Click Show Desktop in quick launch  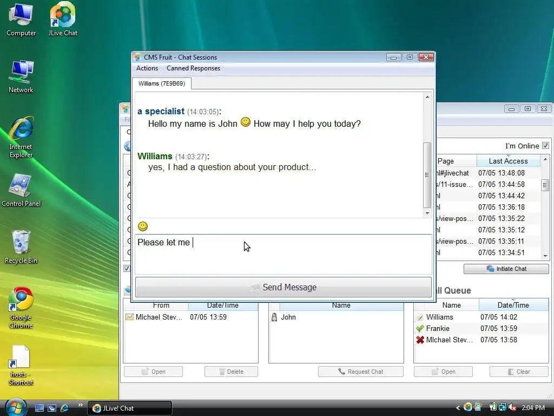[39, 408]
